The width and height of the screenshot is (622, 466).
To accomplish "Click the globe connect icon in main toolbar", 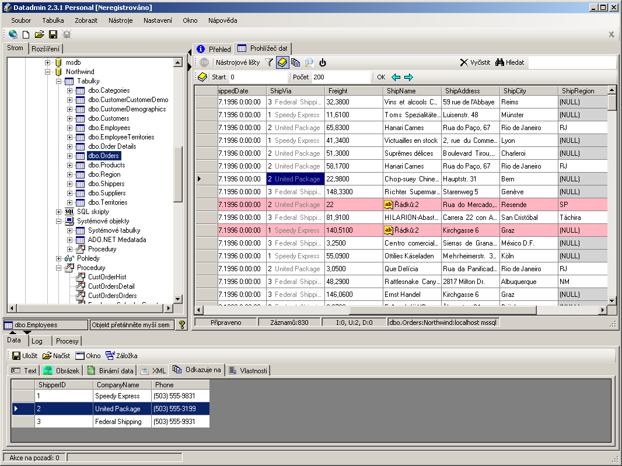I will (x=13, y=34).
